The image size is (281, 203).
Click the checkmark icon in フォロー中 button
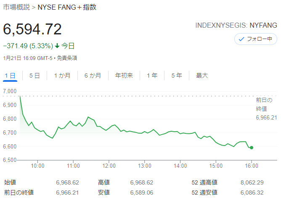[x=241, y=39]
